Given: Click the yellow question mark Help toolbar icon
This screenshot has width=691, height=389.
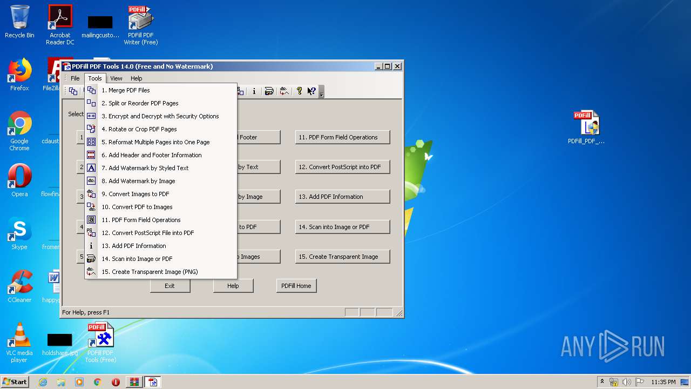Looking at the screenshot, I should pyautogui.click(x=299, y=91).
